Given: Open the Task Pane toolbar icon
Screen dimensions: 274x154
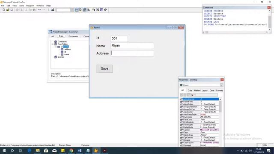Looking at the screenshot, I should [101, 10].
